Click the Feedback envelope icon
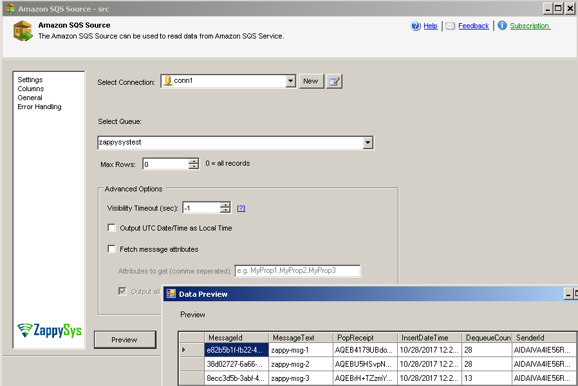This screenshot has width=578, height=386. tap(450, 26)
